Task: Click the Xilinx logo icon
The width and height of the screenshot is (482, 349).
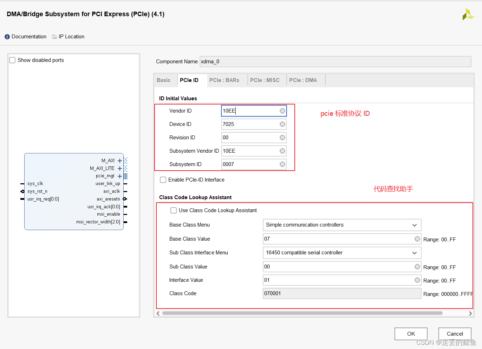Action: tap(468, 14)
